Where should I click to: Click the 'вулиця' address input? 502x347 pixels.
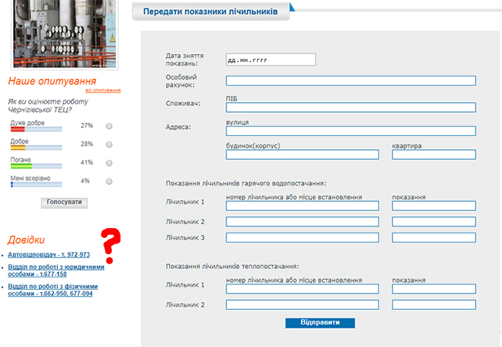pyautogui.click(x=351, y=131)
